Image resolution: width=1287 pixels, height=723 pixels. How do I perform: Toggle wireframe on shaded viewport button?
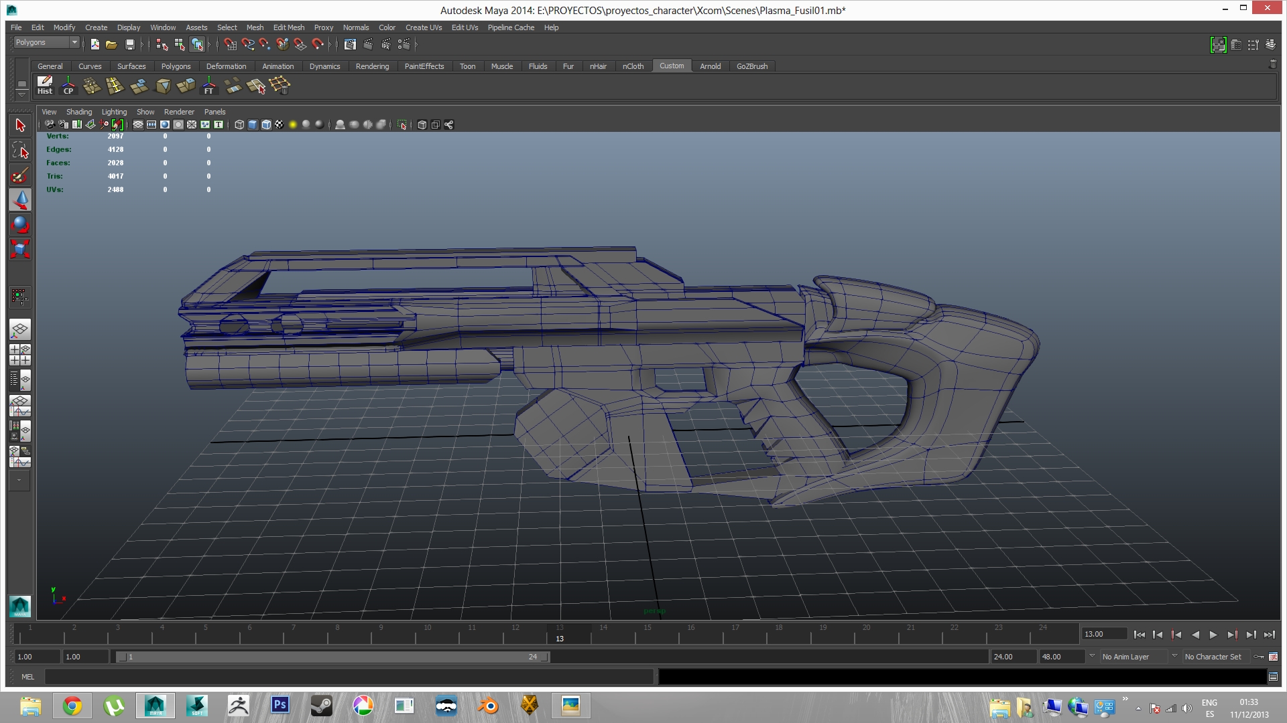click(x=266, y=125)
